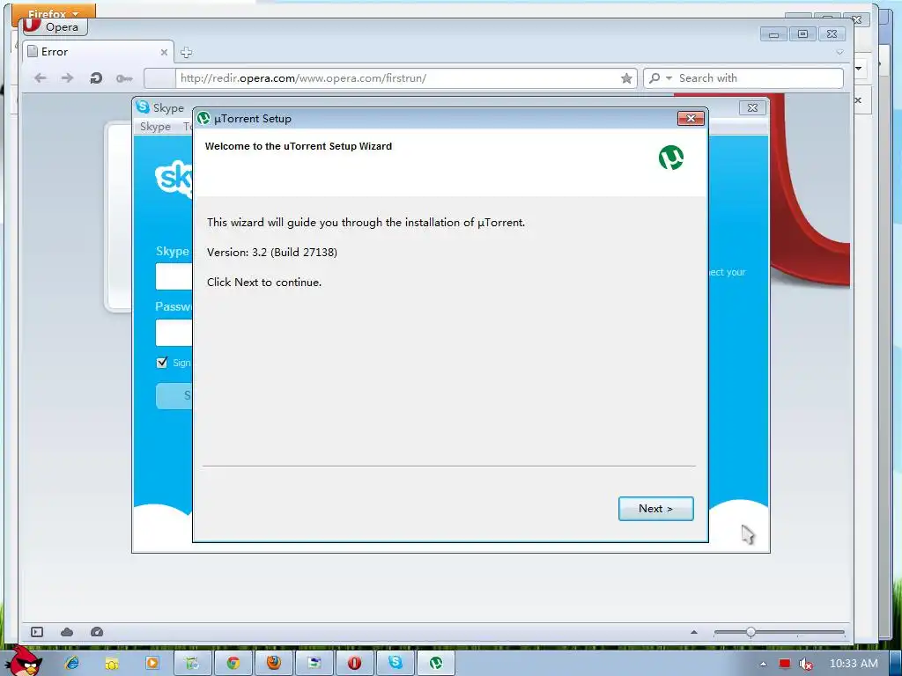This screenshot has height=676, width=902.
Task: Click the taskbar icon between Firefox and Opera
Action: coord(314,663)
